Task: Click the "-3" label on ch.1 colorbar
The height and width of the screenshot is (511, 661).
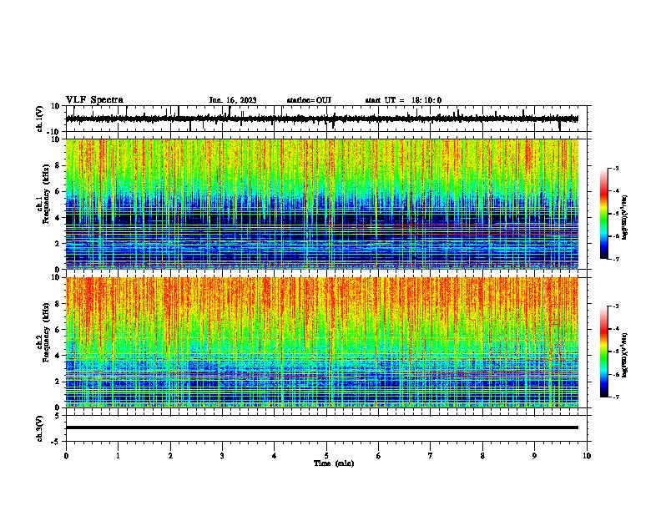Action: pyautogui.click(x=616, y=168)
